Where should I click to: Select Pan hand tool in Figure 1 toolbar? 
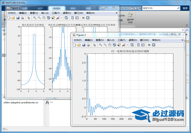click(x=44, y=18)
